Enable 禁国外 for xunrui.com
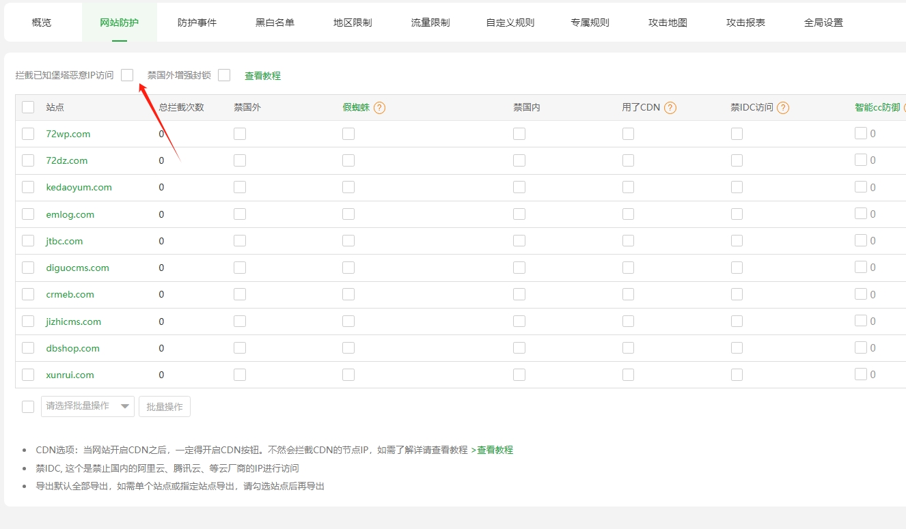Screen dimensions: 906x529 [240, 374]
